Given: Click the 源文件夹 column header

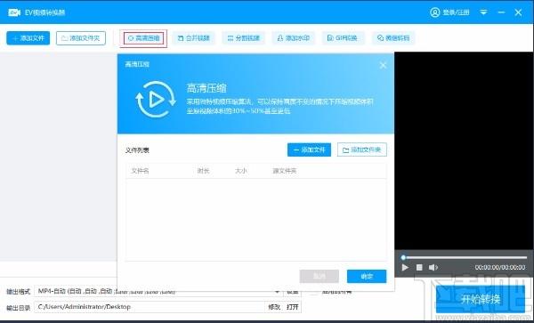Looking at the screenshot, I should point(285,171).
